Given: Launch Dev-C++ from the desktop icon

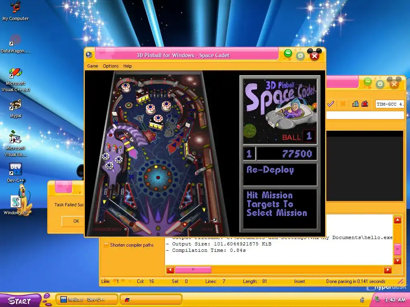Looking at the screenshot, I should [x=16, y=173].
